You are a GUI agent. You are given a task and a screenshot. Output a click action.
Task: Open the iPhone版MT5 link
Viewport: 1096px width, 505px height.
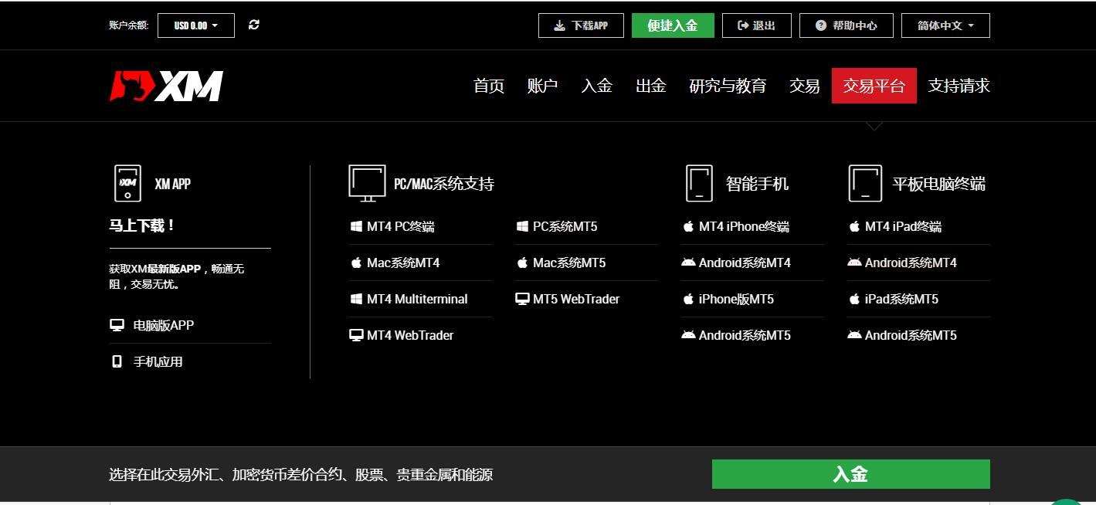coord(736,299)
